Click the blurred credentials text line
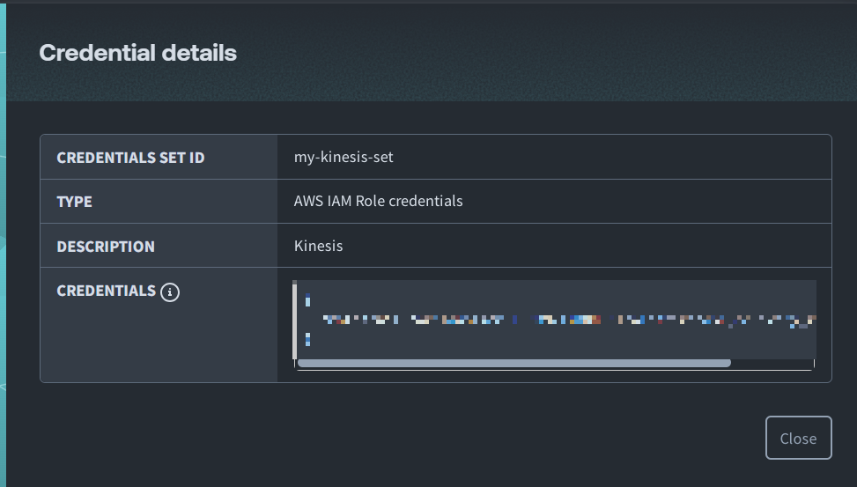The height and width of the screenshot is (487, 857). click(564, 319)
